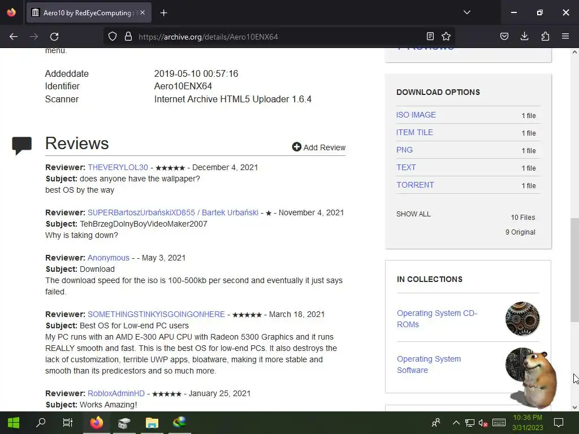Open the People icon in system tray

coord(436,423)
